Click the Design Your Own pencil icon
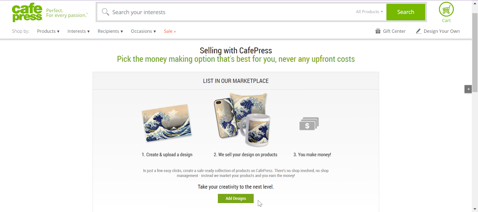 pyautogui.click(x=419, y=31)
